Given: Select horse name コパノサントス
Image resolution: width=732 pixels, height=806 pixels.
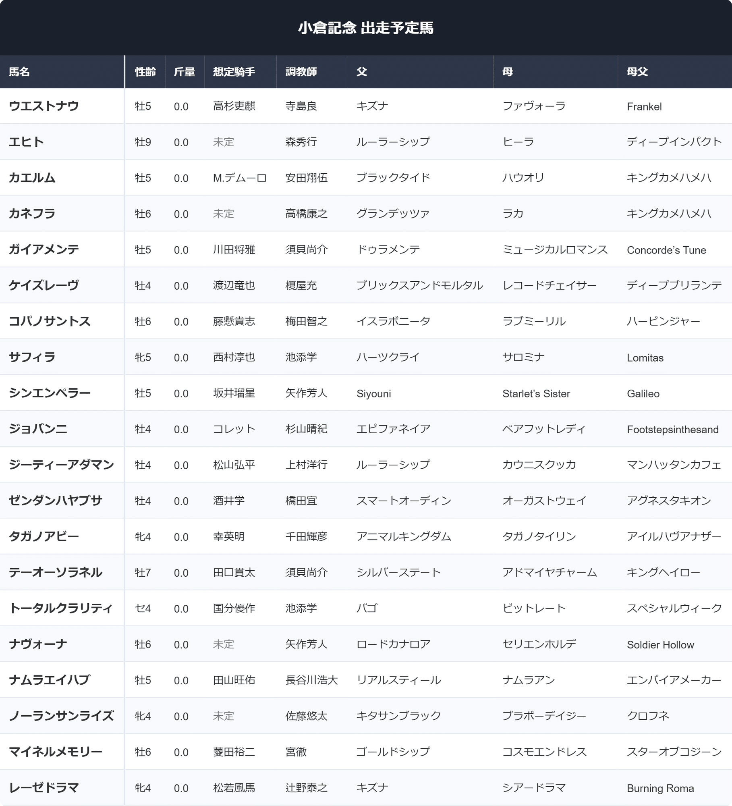Looking at the screenshot, I should 50,321.
